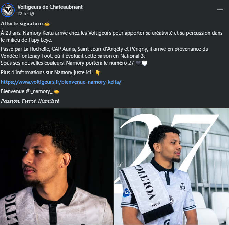229x225 pixels.
Task: Click the "22 h" post timestamp
Action: [x=22, y=14]
